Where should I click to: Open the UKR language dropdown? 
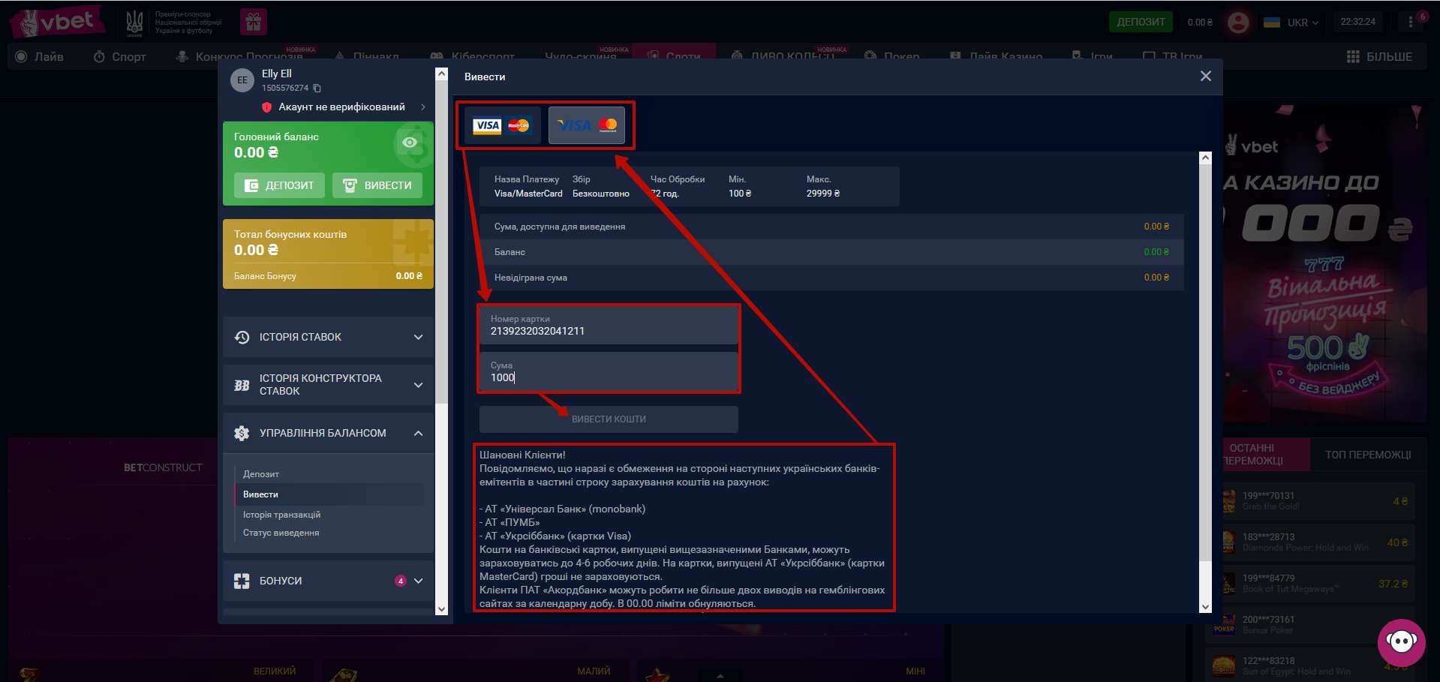(x=1291, y=23)
